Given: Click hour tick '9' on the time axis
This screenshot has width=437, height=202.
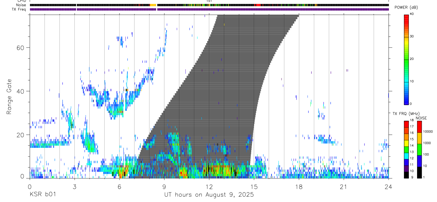Looking at the screenshot, I should pyautogui.click(x=164, y=186).
